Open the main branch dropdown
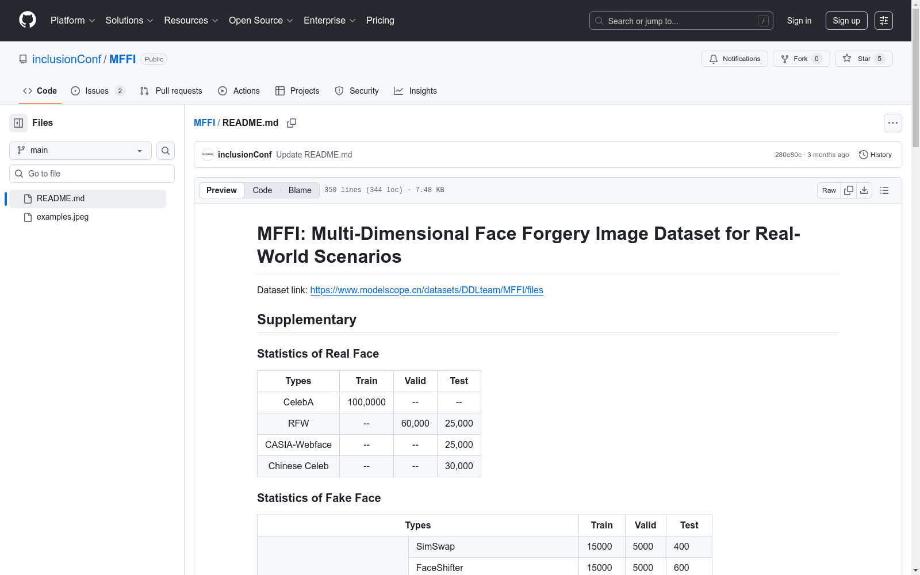Viewport: 920px width, 575px height. tap(80, 151)
